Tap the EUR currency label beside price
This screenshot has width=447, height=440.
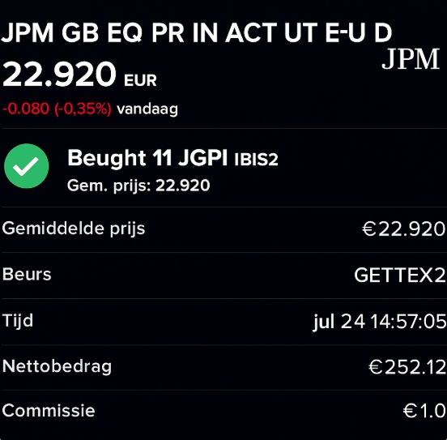(x=140, y=80)
